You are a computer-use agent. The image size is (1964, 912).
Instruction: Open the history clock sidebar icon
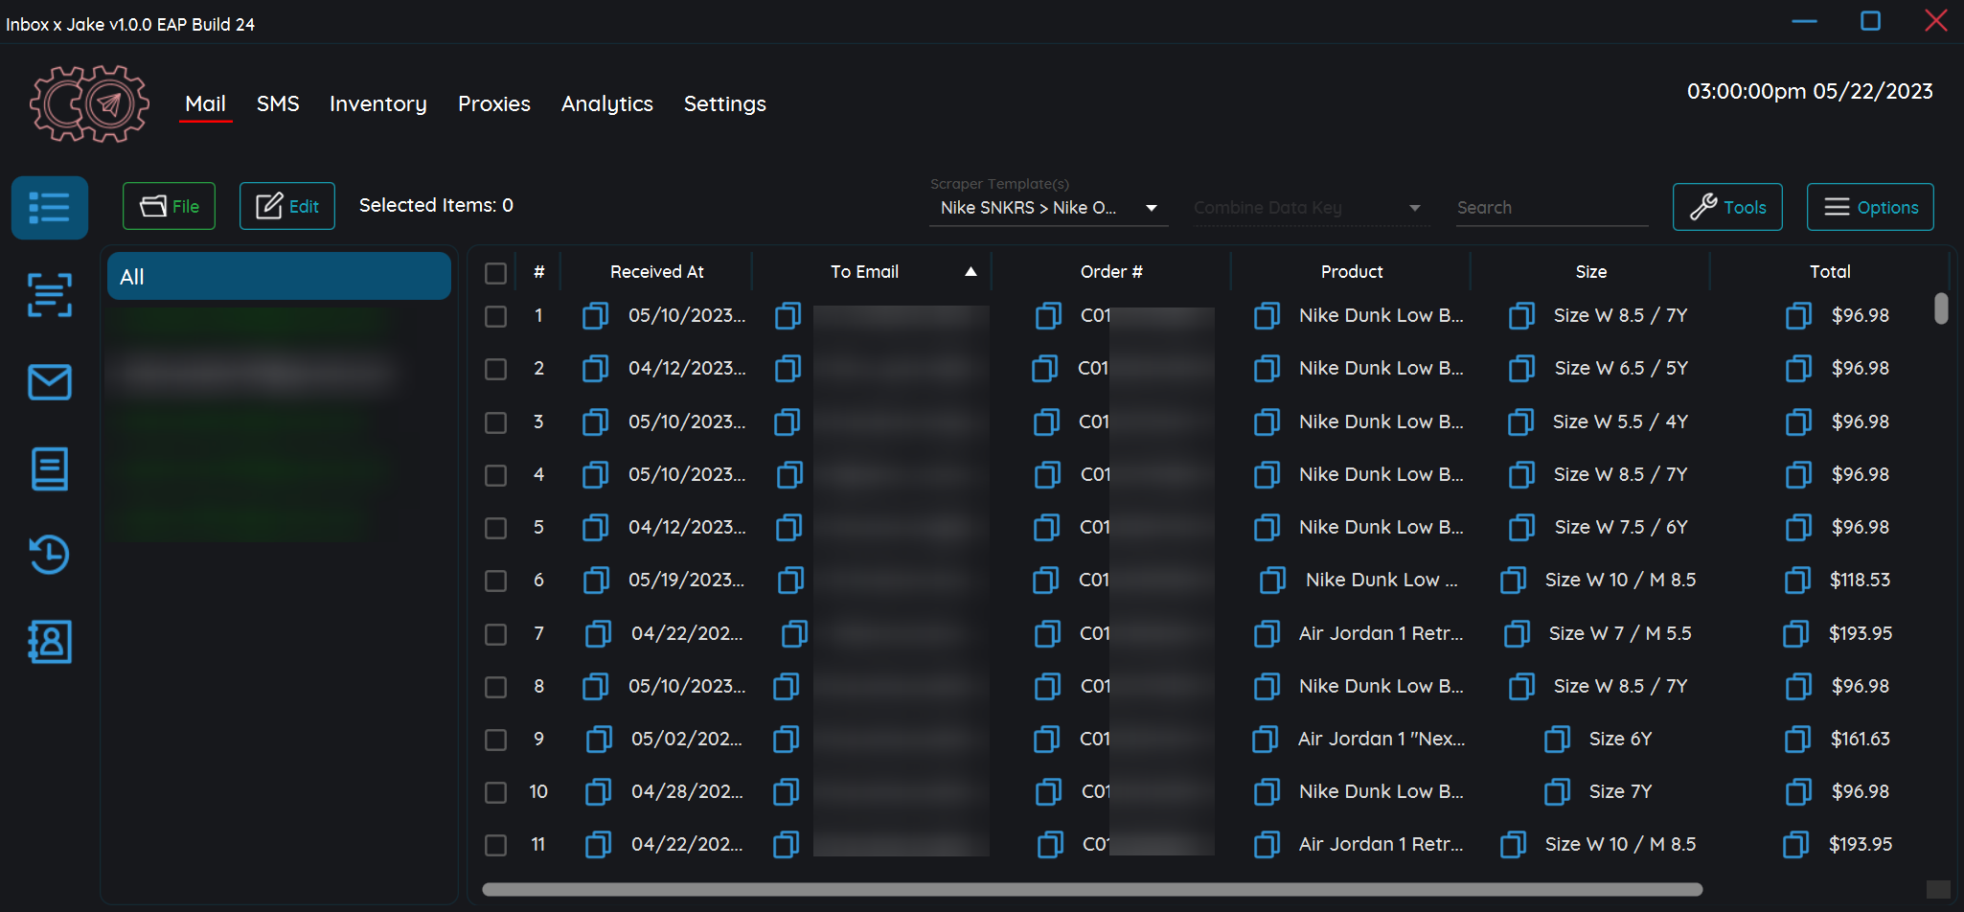[x=50, y=555]
